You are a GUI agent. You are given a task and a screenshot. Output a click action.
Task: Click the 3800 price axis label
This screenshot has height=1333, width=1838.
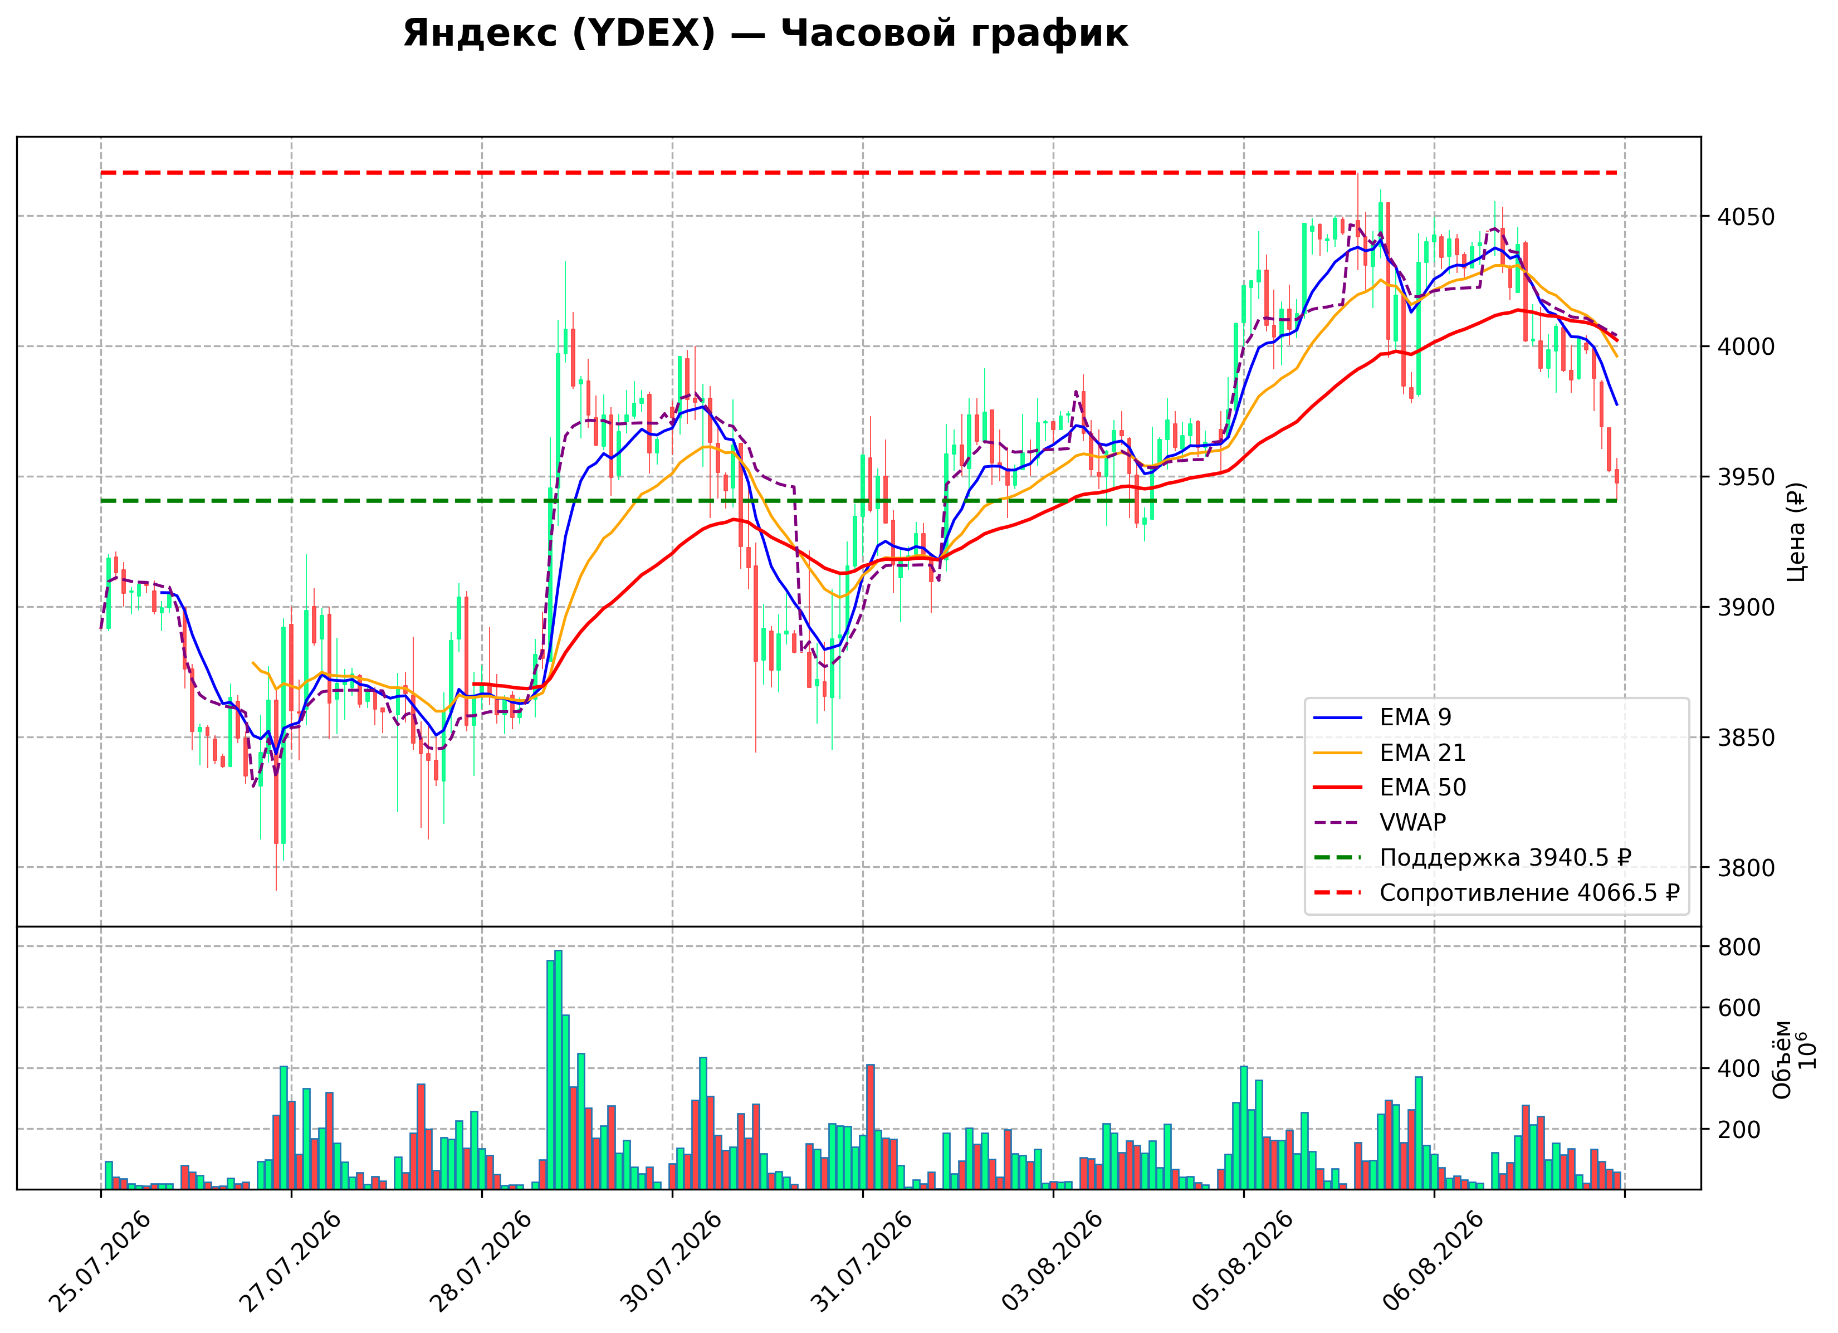click(x=1746, y=868)
